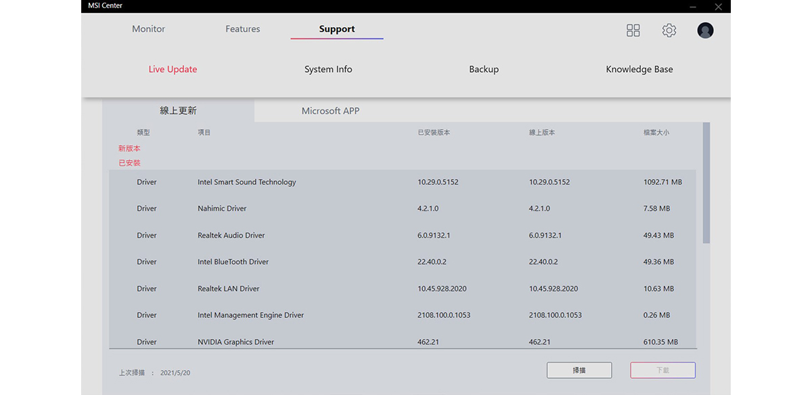Click installed version 22.40.0.2
This screenshot has width=812, height=395.
tap(432, 262)
